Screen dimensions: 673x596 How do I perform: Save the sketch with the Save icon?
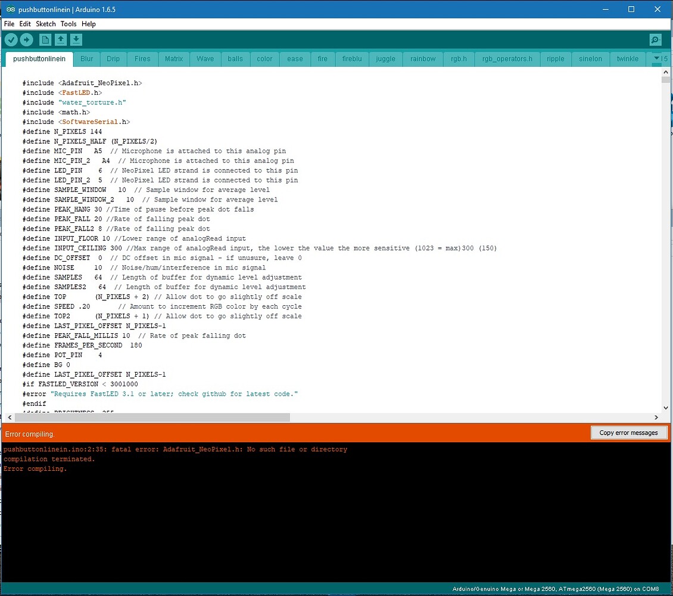[x=76, y=39]
